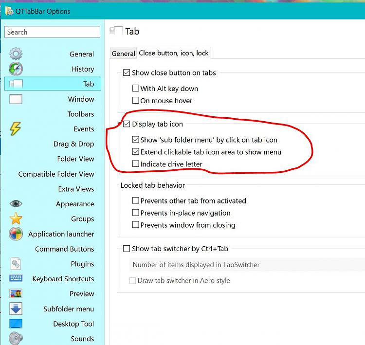Open the Toolbars settings category
The width and height of the screenshot is (365, 345).
click(81, 114)
